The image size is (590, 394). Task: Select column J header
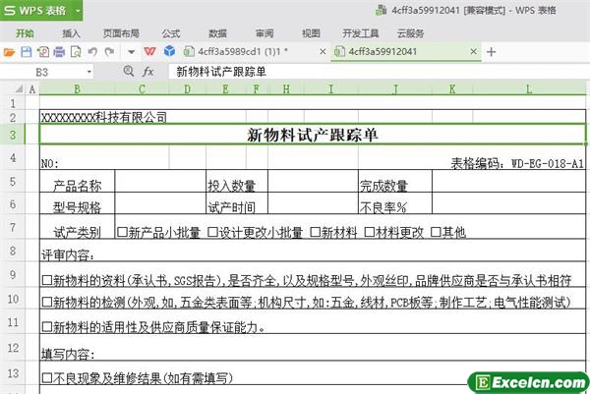pyautogui.click(x=395, y=89)
